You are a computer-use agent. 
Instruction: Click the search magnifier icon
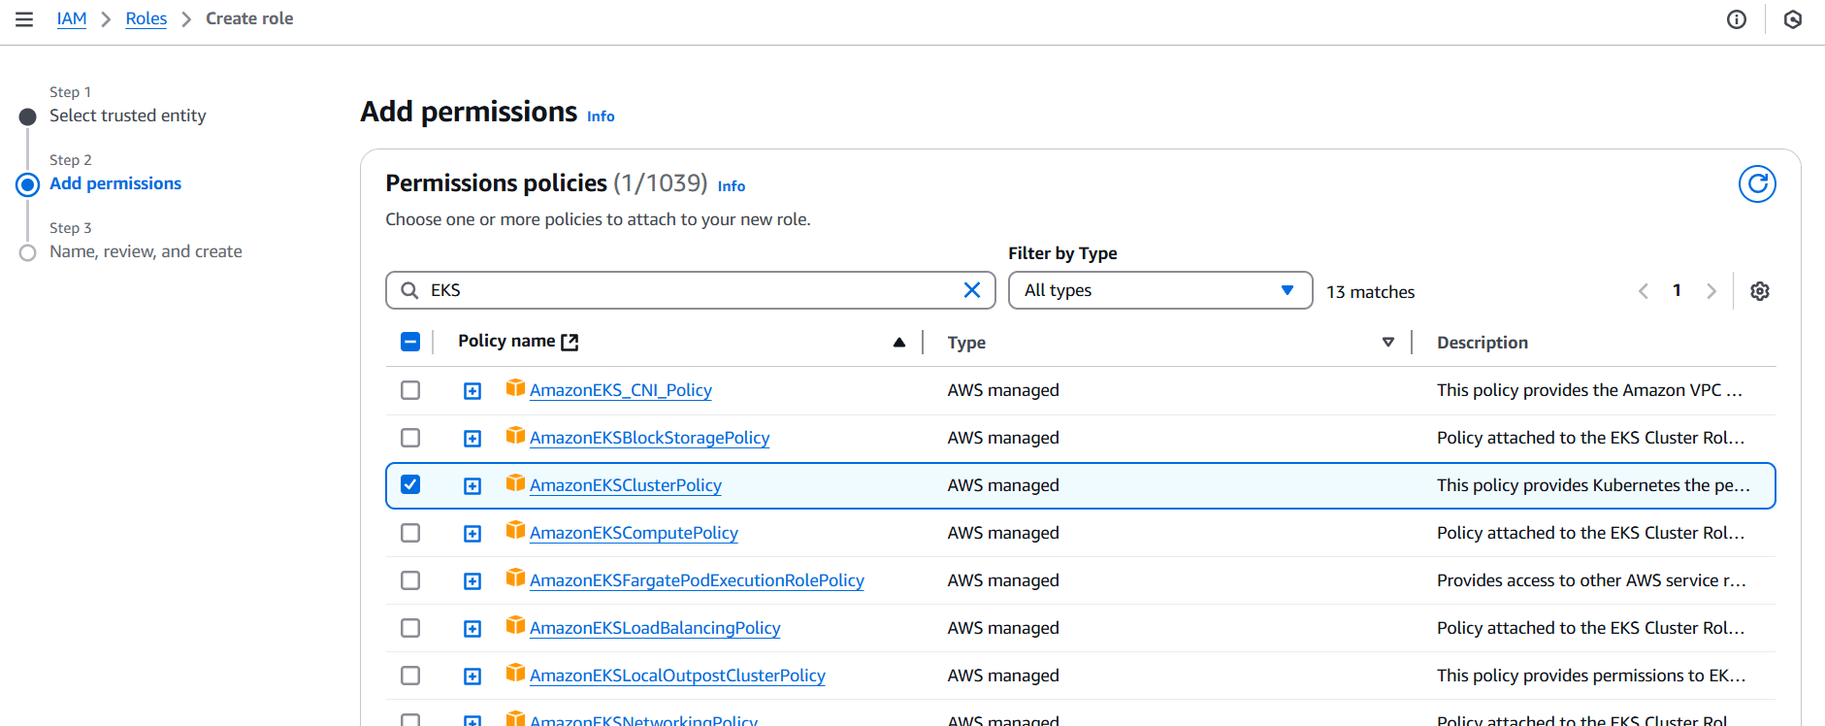click(x=410, y=290)
